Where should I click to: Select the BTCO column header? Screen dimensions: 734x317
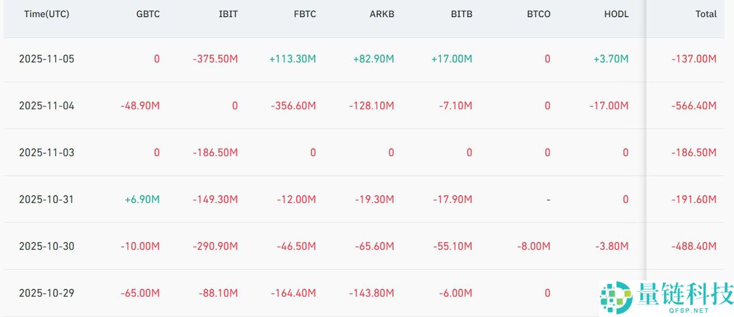coord(538,14)
